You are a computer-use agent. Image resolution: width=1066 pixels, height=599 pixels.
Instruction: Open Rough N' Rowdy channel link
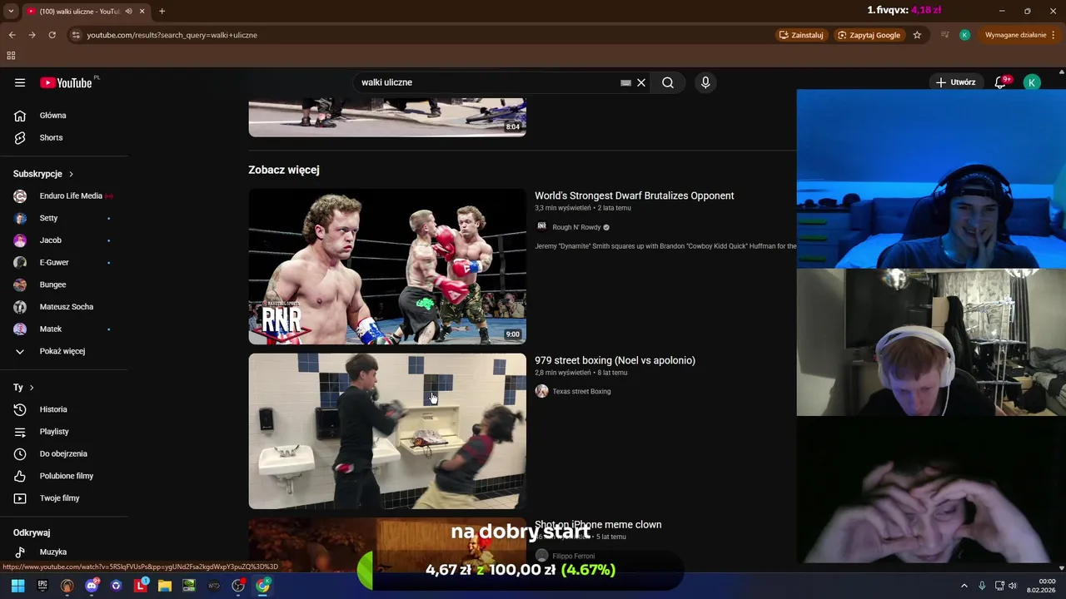(576, 227)
